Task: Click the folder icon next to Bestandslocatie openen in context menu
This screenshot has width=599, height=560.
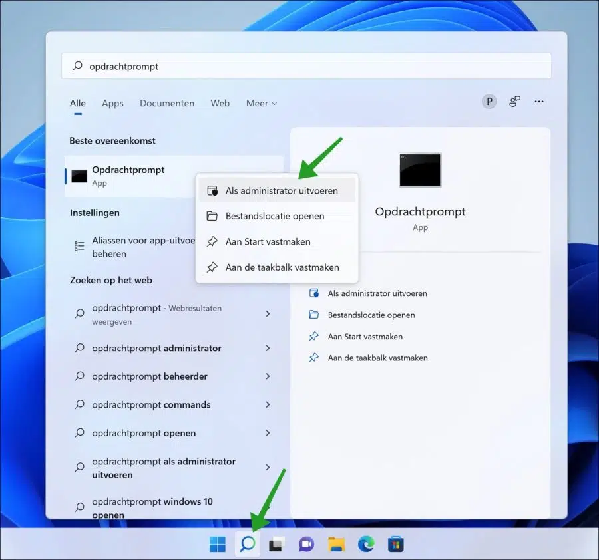Action: pyautogui.click(x=212, y=216)
